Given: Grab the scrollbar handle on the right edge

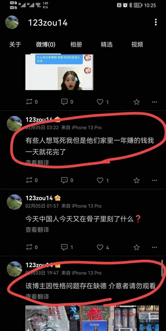Looking at the screenshot, I should pyautogui.click(x=162, y=268).
